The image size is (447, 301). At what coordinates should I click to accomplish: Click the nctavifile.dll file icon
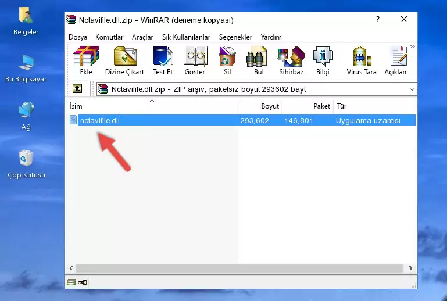[x=73, y=120]
